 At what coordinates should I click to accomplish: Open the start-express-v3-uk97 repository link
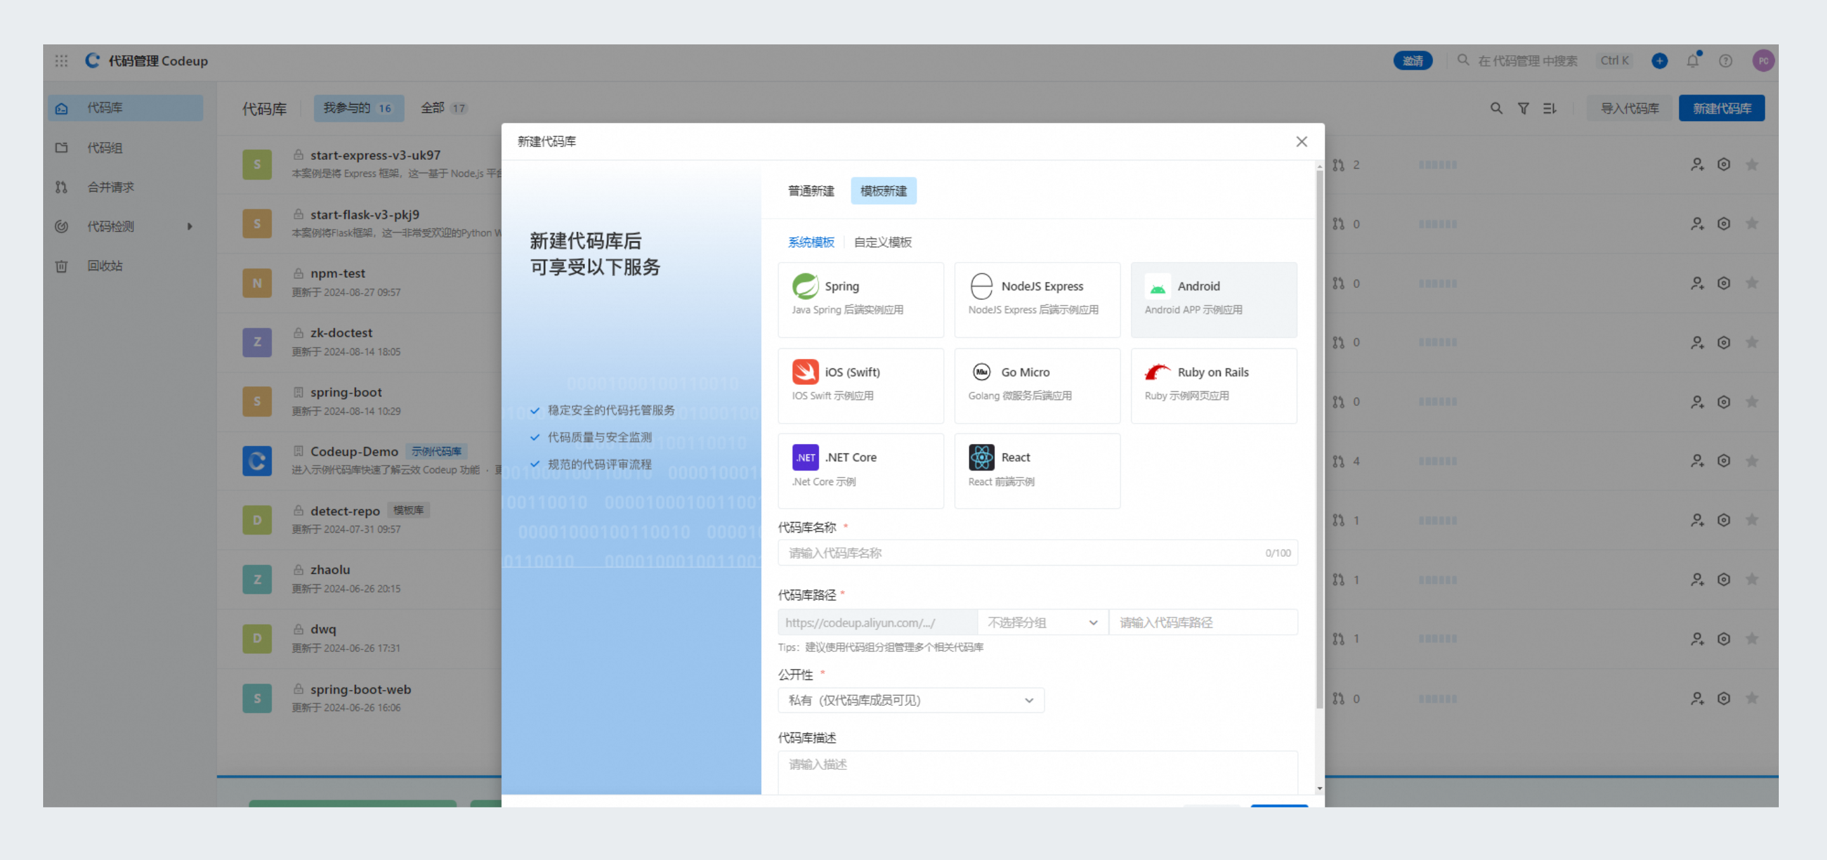(x=375, y=155)
